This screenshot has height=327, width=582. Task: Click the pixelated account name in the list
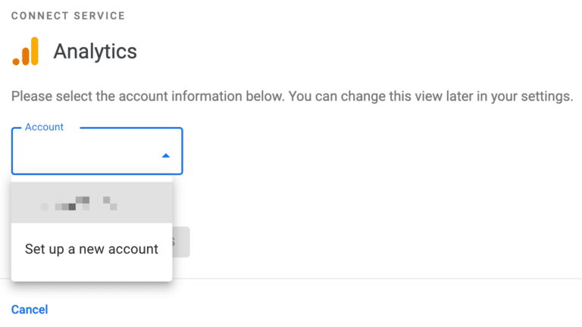(x=80, y=202)
